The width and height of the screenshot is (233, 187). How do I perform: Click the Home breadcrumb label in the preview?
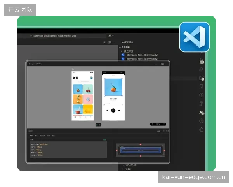(x=39, y=64)
